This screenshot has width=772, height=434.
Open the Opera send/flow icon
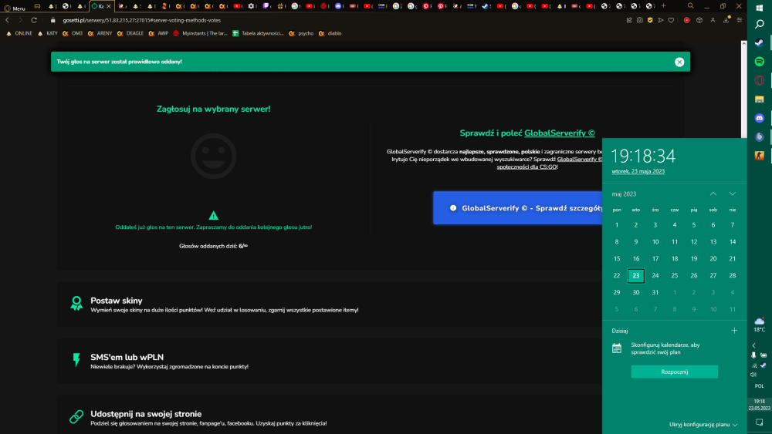(661, 20)
